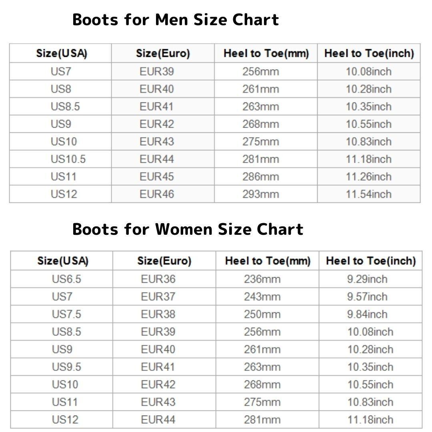This screenshot has height=432, width=432.
Task: Click the 293mm cell in men's chart
Action: point(260,194)
